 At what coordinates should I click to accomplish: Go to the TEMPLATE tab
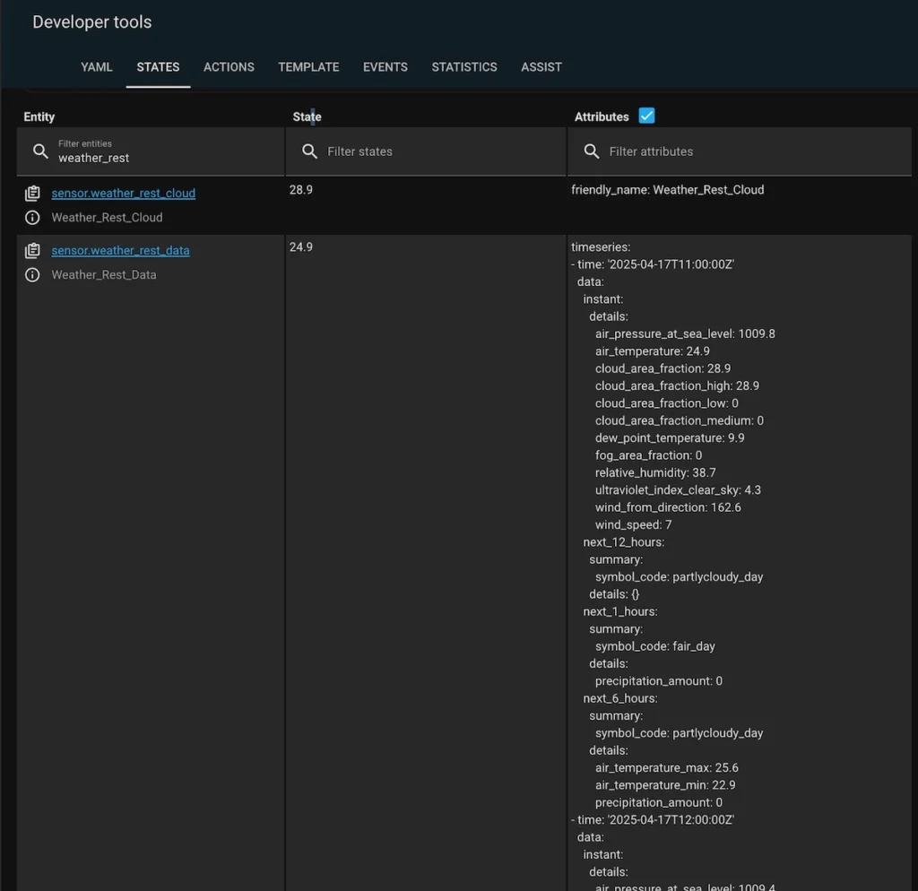point(308,67)
